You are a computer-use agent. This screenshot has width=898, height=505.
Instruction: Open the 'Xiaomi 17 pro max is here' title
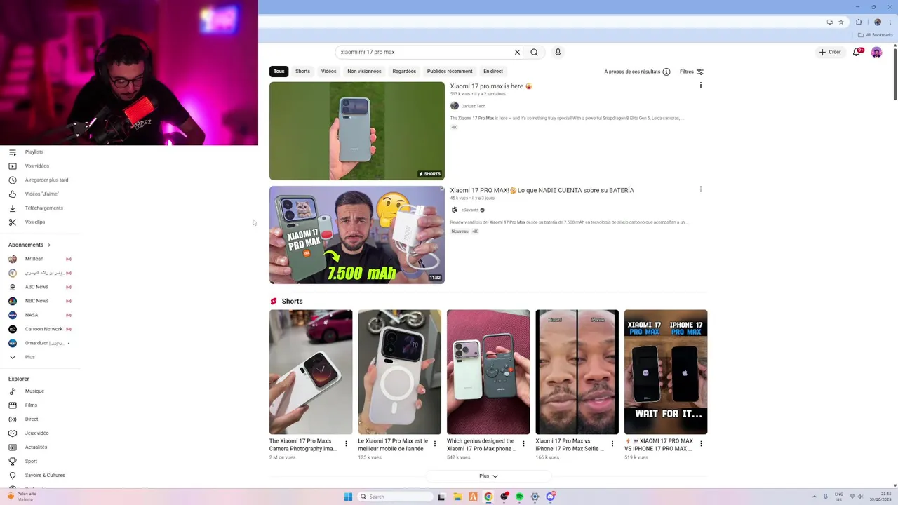pyautogui.click(x=491, y=86)
